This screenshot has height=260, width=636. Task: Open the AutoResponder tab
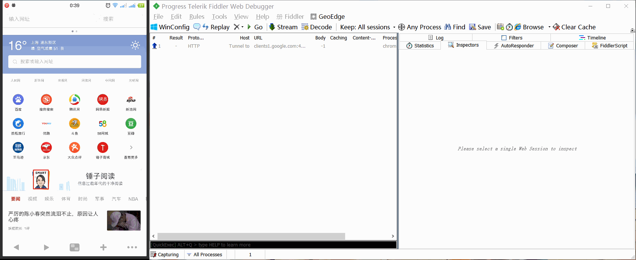(x=514, y=45)
